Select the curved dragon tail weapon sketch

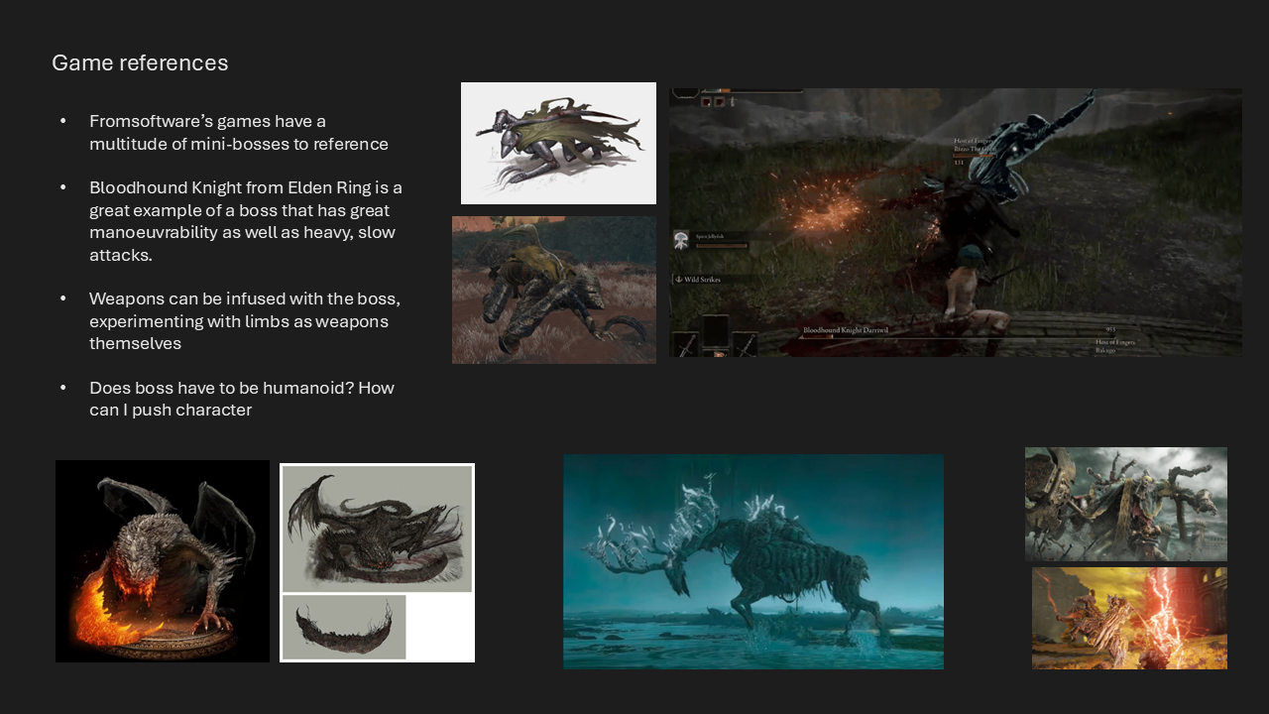pos(344,627)
